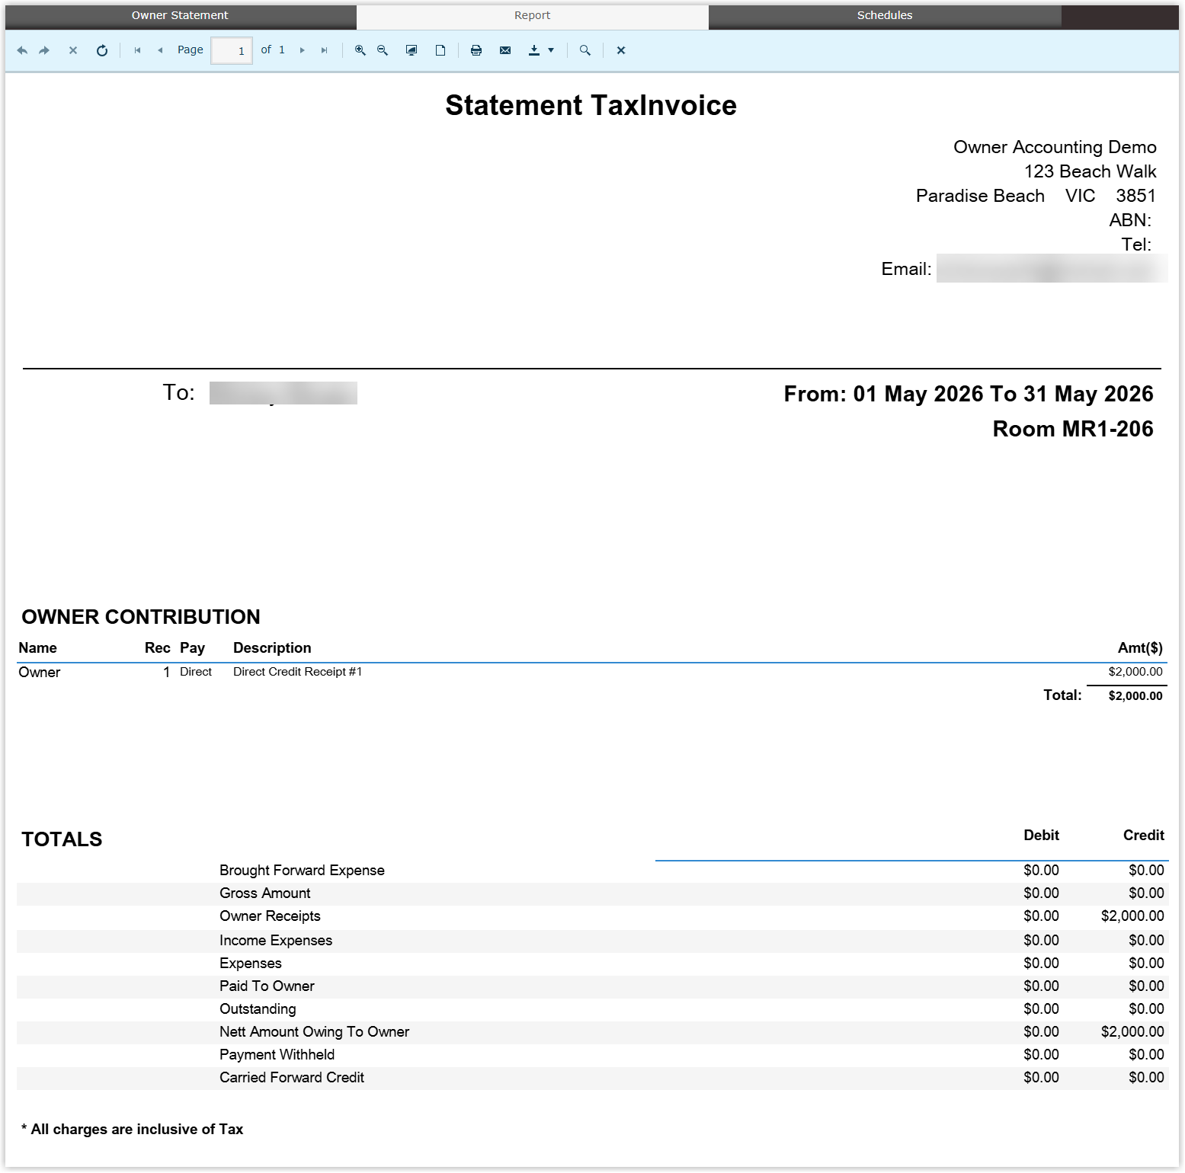Screen dimensions: 1185x1173
Task: Go to the next page
Action: pos(303,50)
